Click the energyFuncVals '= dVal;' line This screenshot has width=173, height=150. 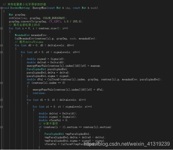[x=68, y=90]
